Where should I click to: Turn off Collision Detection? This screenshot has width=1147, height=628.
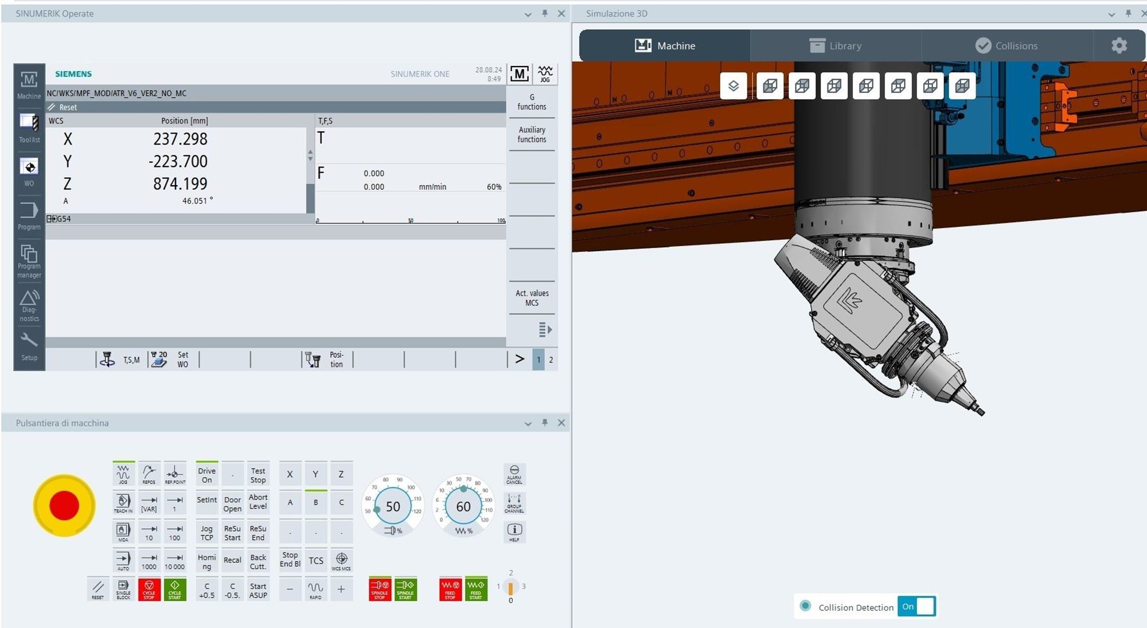[916, 606]
